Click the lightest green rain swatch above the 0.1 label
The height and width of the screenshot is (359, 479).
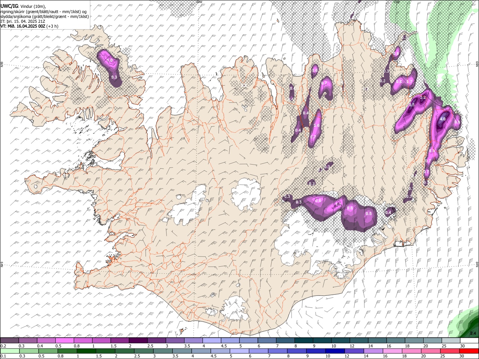9,351
